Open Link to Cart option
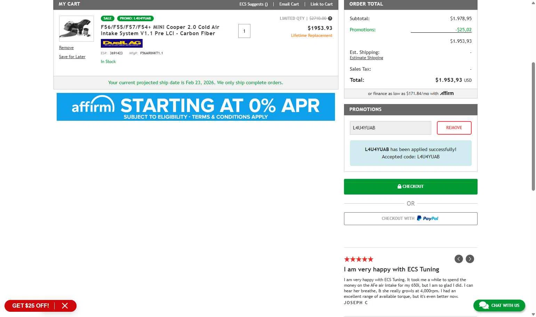This screenshot has width=536, height=317. tap(321, 4)
